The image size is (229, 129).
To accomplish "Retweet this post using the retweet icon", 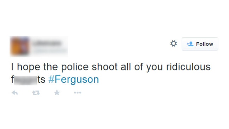I will [x=36, y=93].
